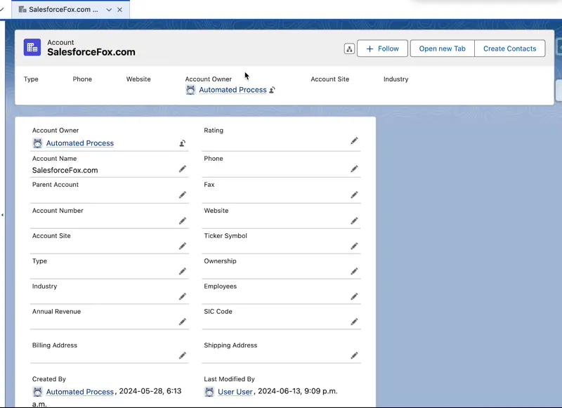562x408 pixels.
Task: Click the Website label in highlights panel
Action: tap(138, 79)
